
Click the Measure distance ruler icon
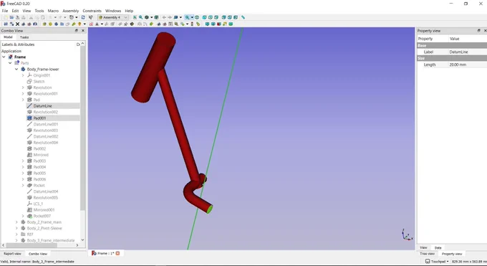[x=243, y=17]
